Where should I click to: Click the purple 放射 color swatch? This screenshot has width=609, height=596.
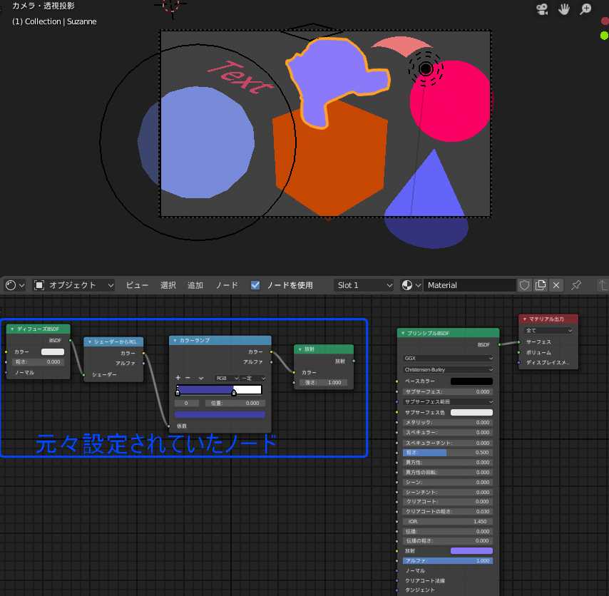tap(471, 551)
